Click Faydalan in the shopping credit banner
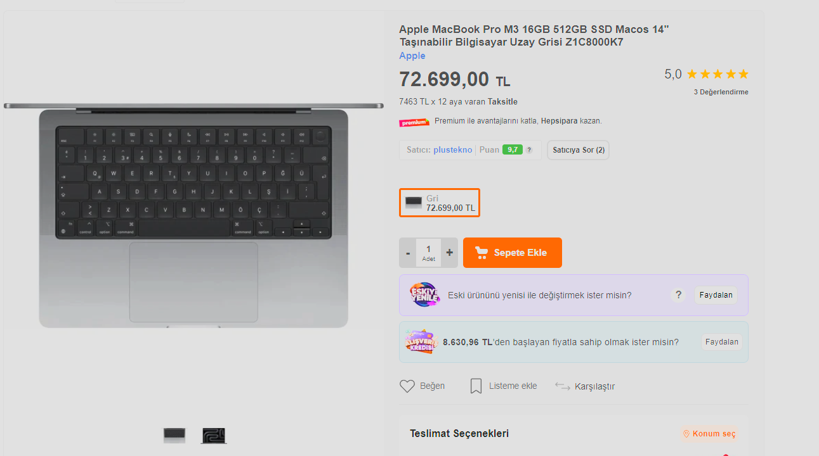Image resolution: width=819 pixels, height=456 pixels. pos(722,342)
